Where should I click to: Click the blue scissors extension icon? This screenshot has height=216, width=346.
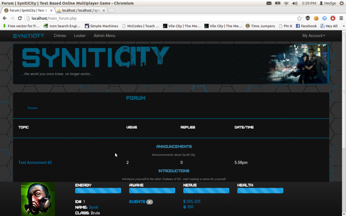(324, 18)
